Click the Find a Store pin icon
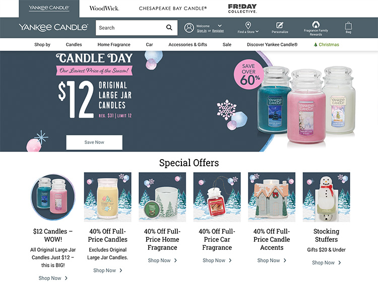The image size is (378, 282). pos(248,25)
